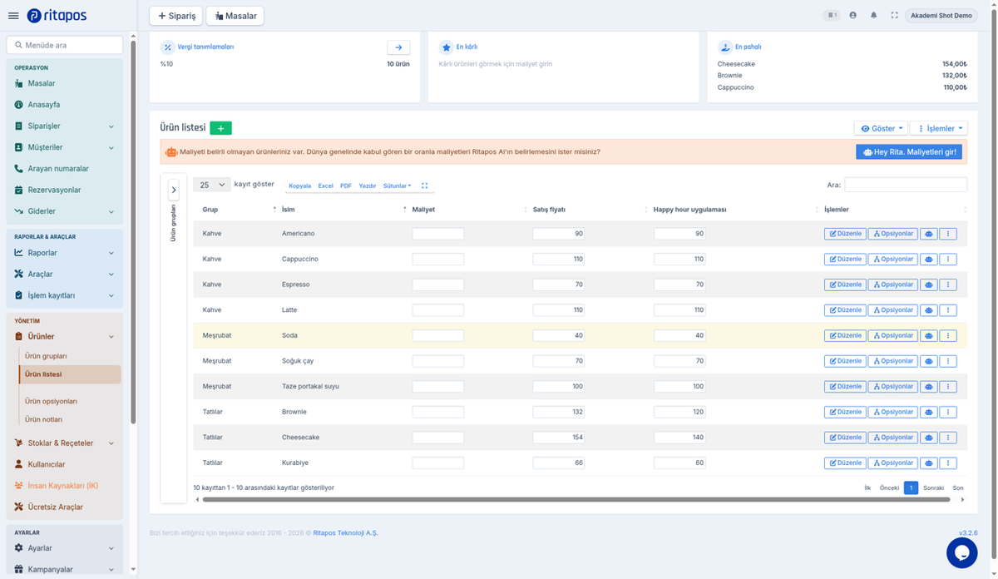This screenshot has height=579, width=998.
Task: Open the Göster dropdown
Action: tap(881, 129)
